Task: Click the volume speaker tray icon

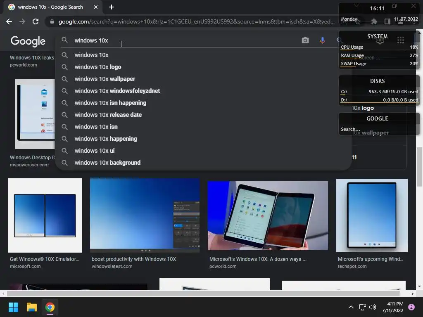Action: (373, 307)
